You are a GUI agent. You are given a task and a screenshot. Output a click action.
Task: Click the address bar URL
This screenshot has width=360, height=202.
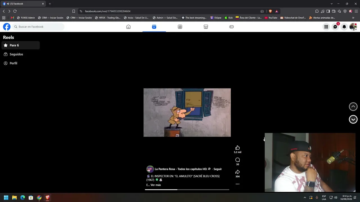pos(108,11)
